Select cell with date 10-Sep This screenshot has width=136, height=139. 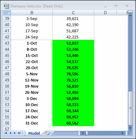click(32, 25)
